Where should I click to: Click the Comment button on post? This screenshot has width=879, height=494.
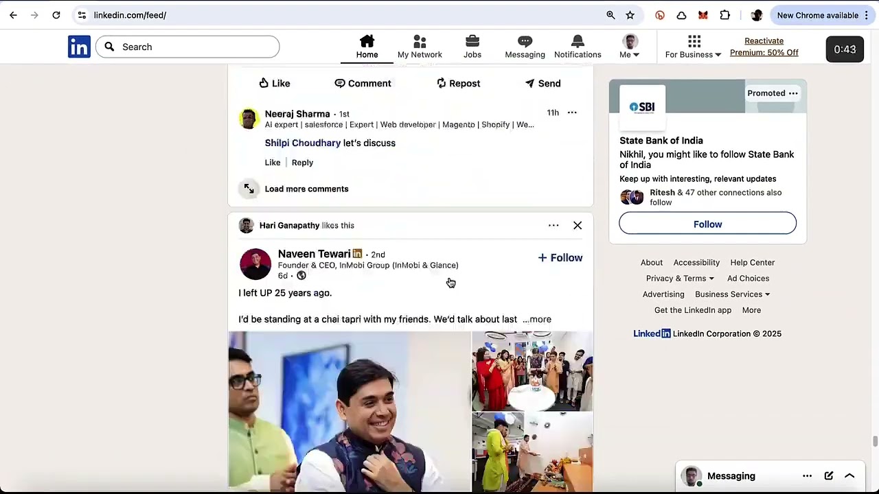(x=363, y=83)
